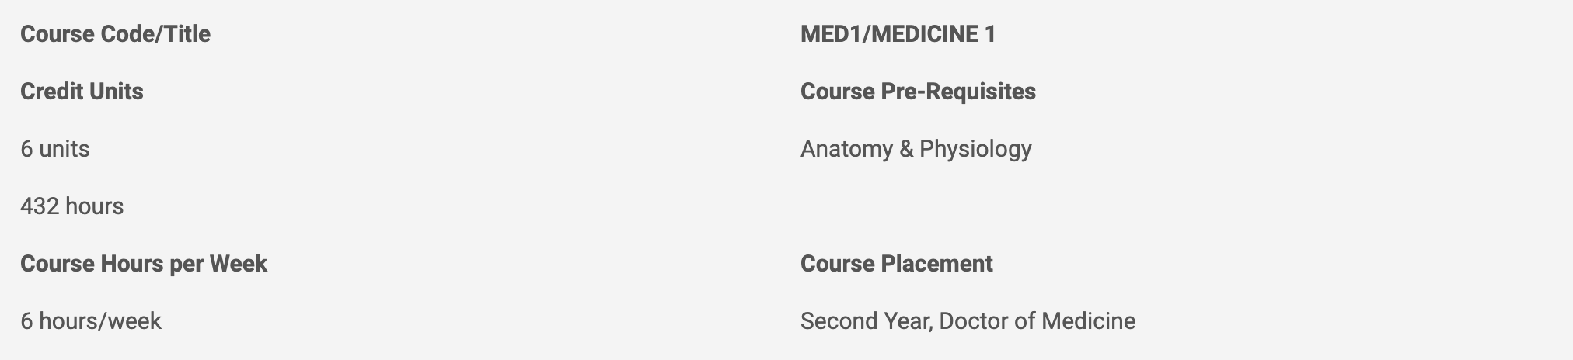Viewport: 1573px width, 360px height.
Task: Click the 6 hours/week value
Action: 91,321
